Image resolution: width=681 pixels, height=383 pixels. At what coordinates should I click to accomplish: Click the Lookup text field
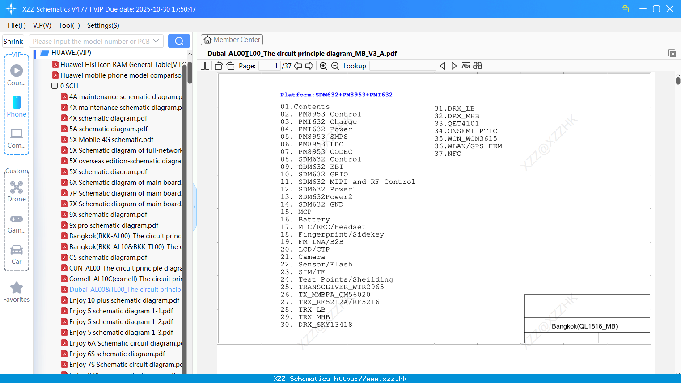(402, 66)
